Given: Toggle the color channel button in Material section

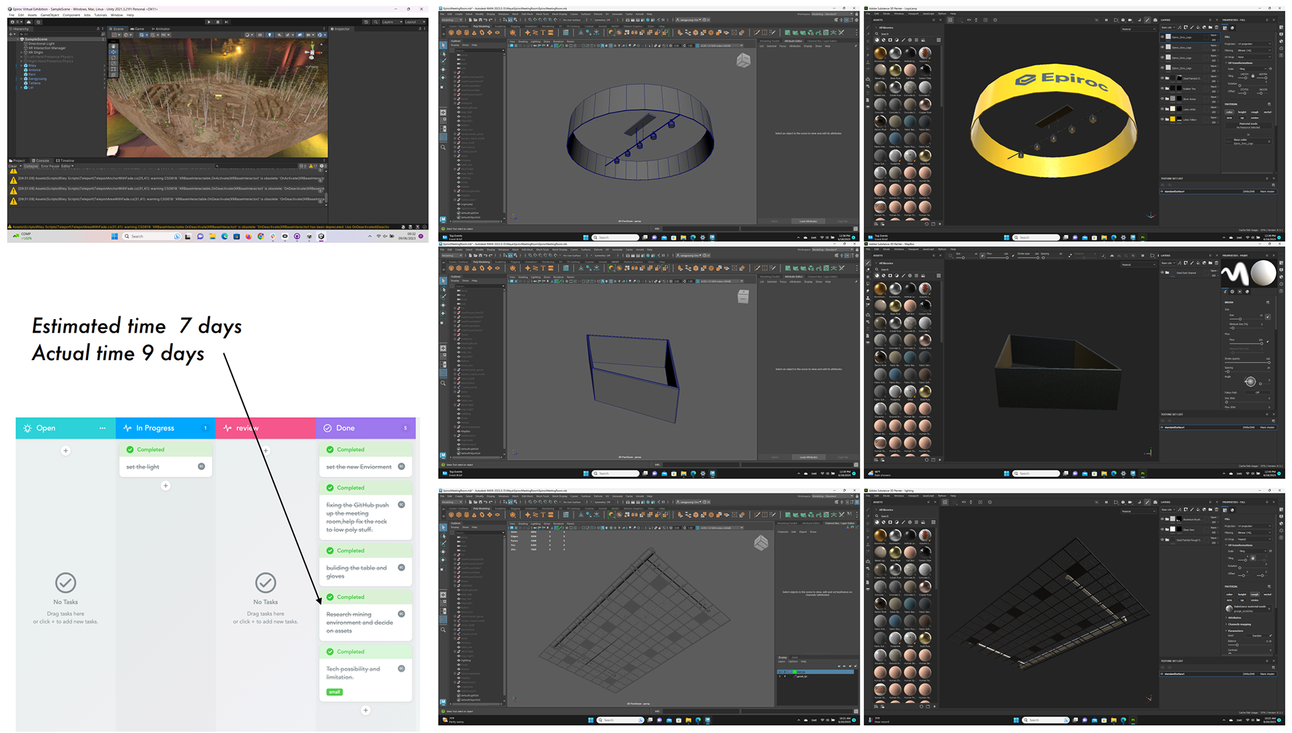Looking at the screenshot, I should tap(1229, 112).
